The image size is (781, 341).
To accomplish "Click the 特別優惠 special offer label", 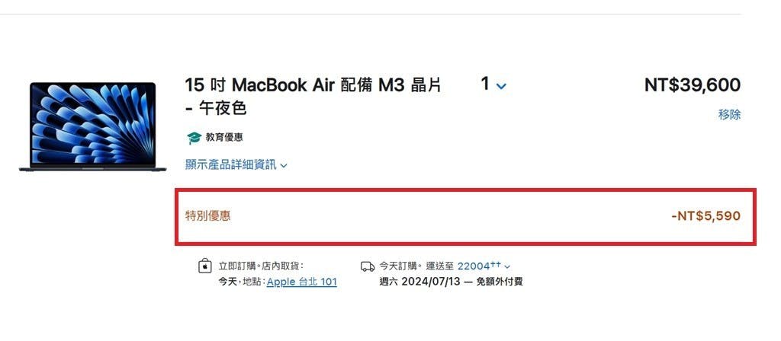I will click(207, 215).
